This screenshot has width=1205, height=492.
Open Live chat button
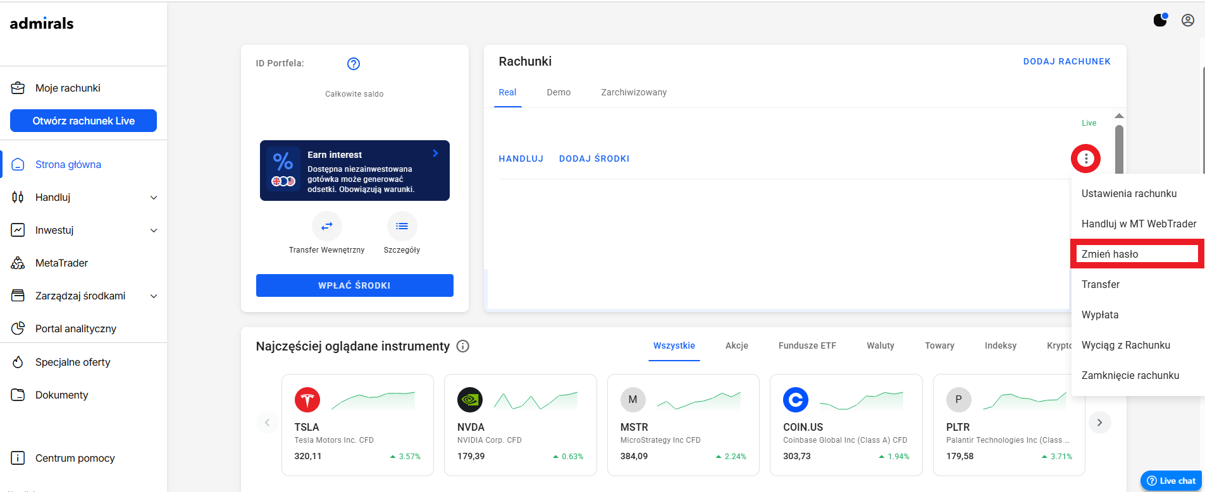pos(1171,481)
